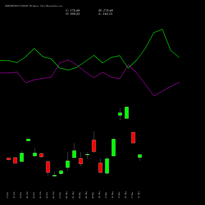Select the highest green candlestick above 16 Mar
Image resolution: width=205 pixels, height=205 pixels.
[127, 113]
